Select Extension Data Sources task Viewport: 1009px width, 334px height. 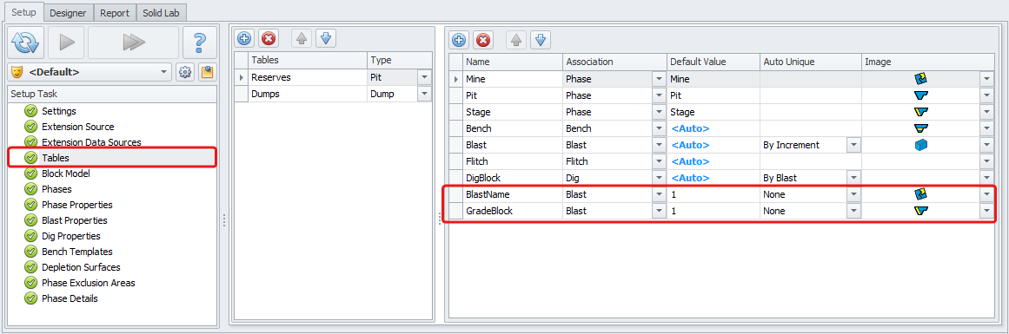(x=91, y=142)
